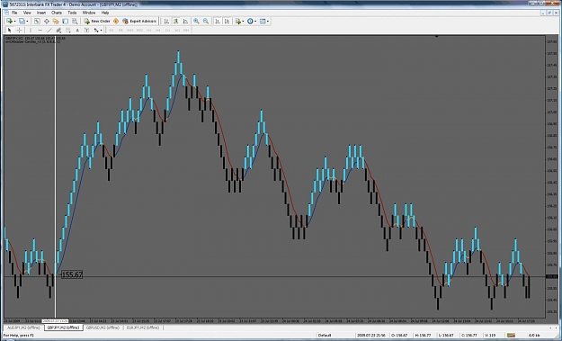Select the M1 timeframe button

(x=112, y=30)
